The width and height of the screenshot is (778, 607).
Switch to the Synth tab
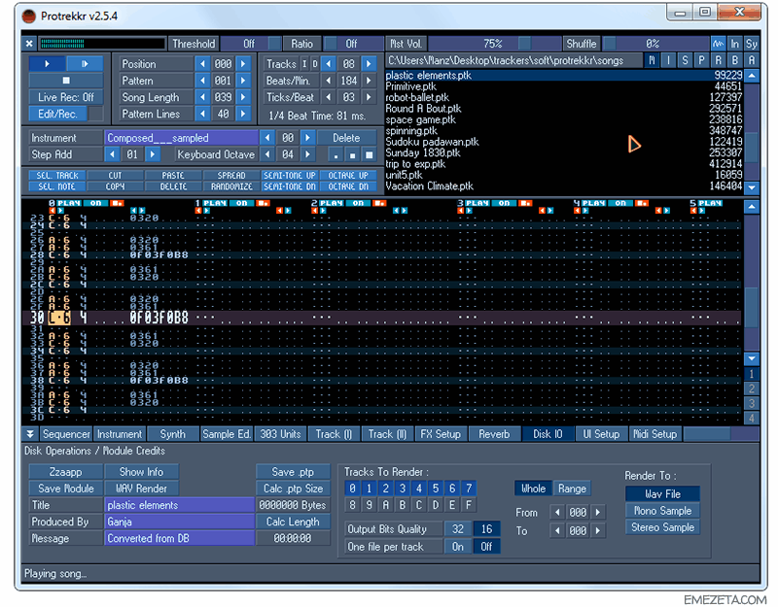point(173,434)
